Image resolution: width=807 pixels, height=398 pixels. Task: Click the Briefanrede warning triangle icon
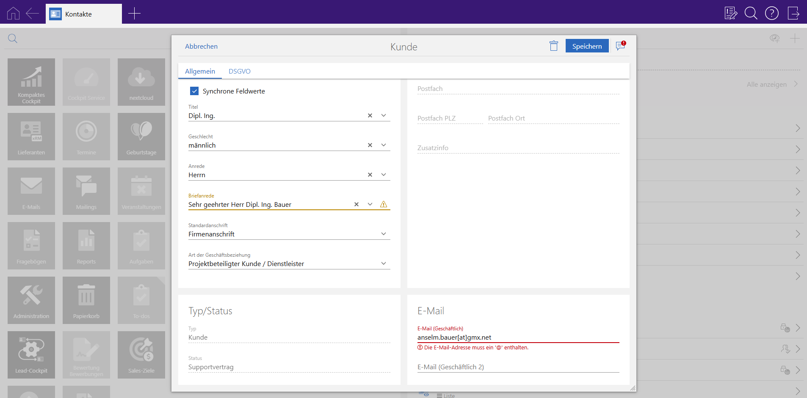click(384, 204)
